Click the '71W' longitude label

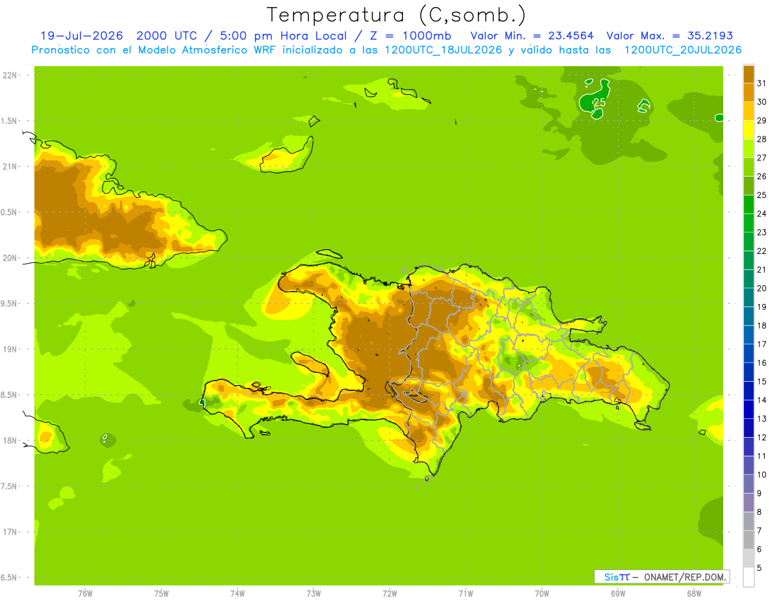pyautogui.click(x=465, y=594)
